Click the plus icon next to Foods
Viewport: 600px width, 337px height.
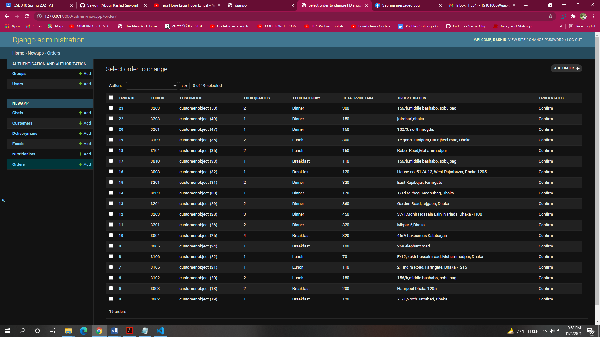tap(81, 144)
